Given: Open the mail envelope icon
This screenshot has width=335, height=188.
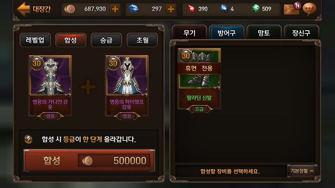Looking at the screenshot, I should [291, 9].
